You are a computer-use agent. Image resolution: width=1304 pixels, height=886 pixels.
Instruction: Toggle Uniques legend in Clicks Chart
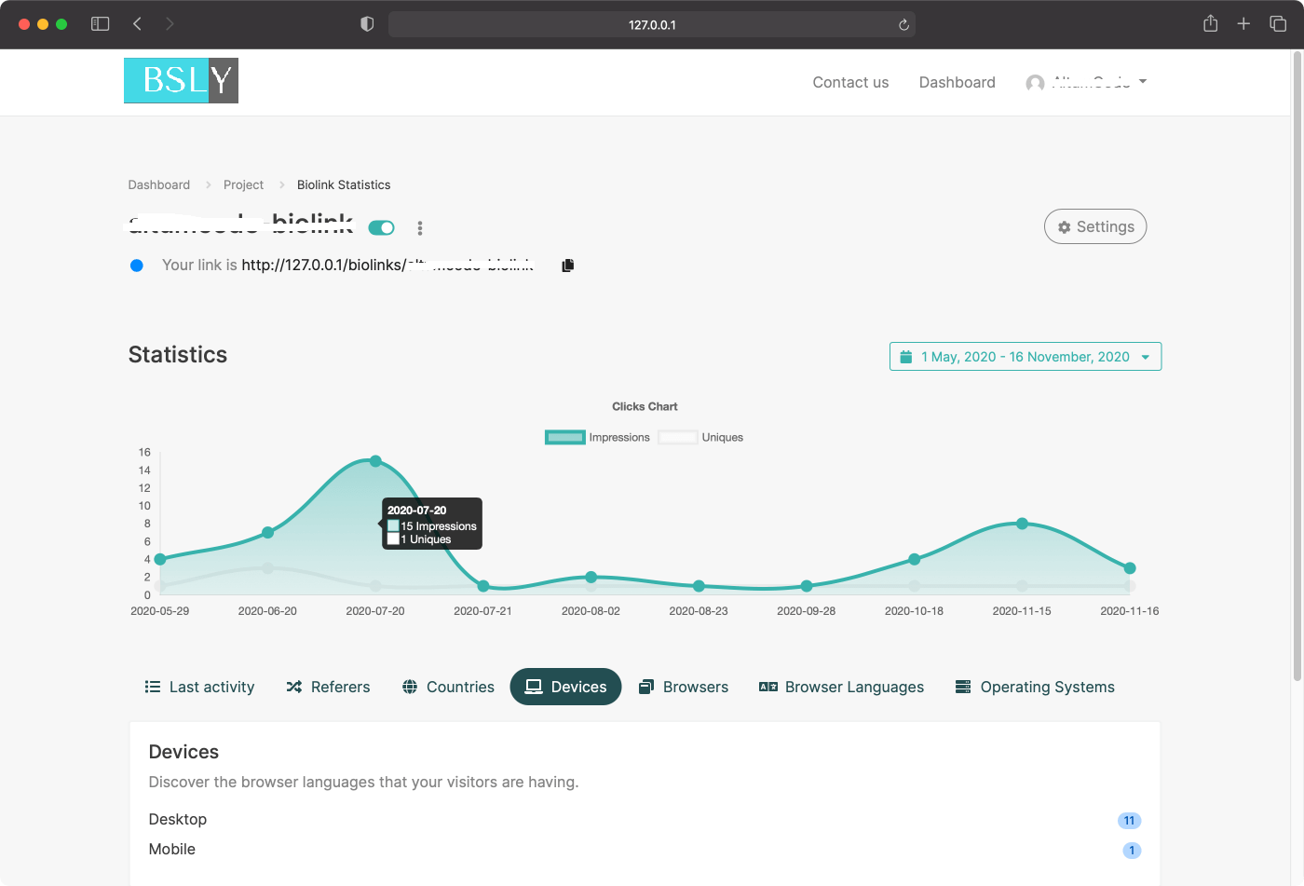click(x=700, y=437)
